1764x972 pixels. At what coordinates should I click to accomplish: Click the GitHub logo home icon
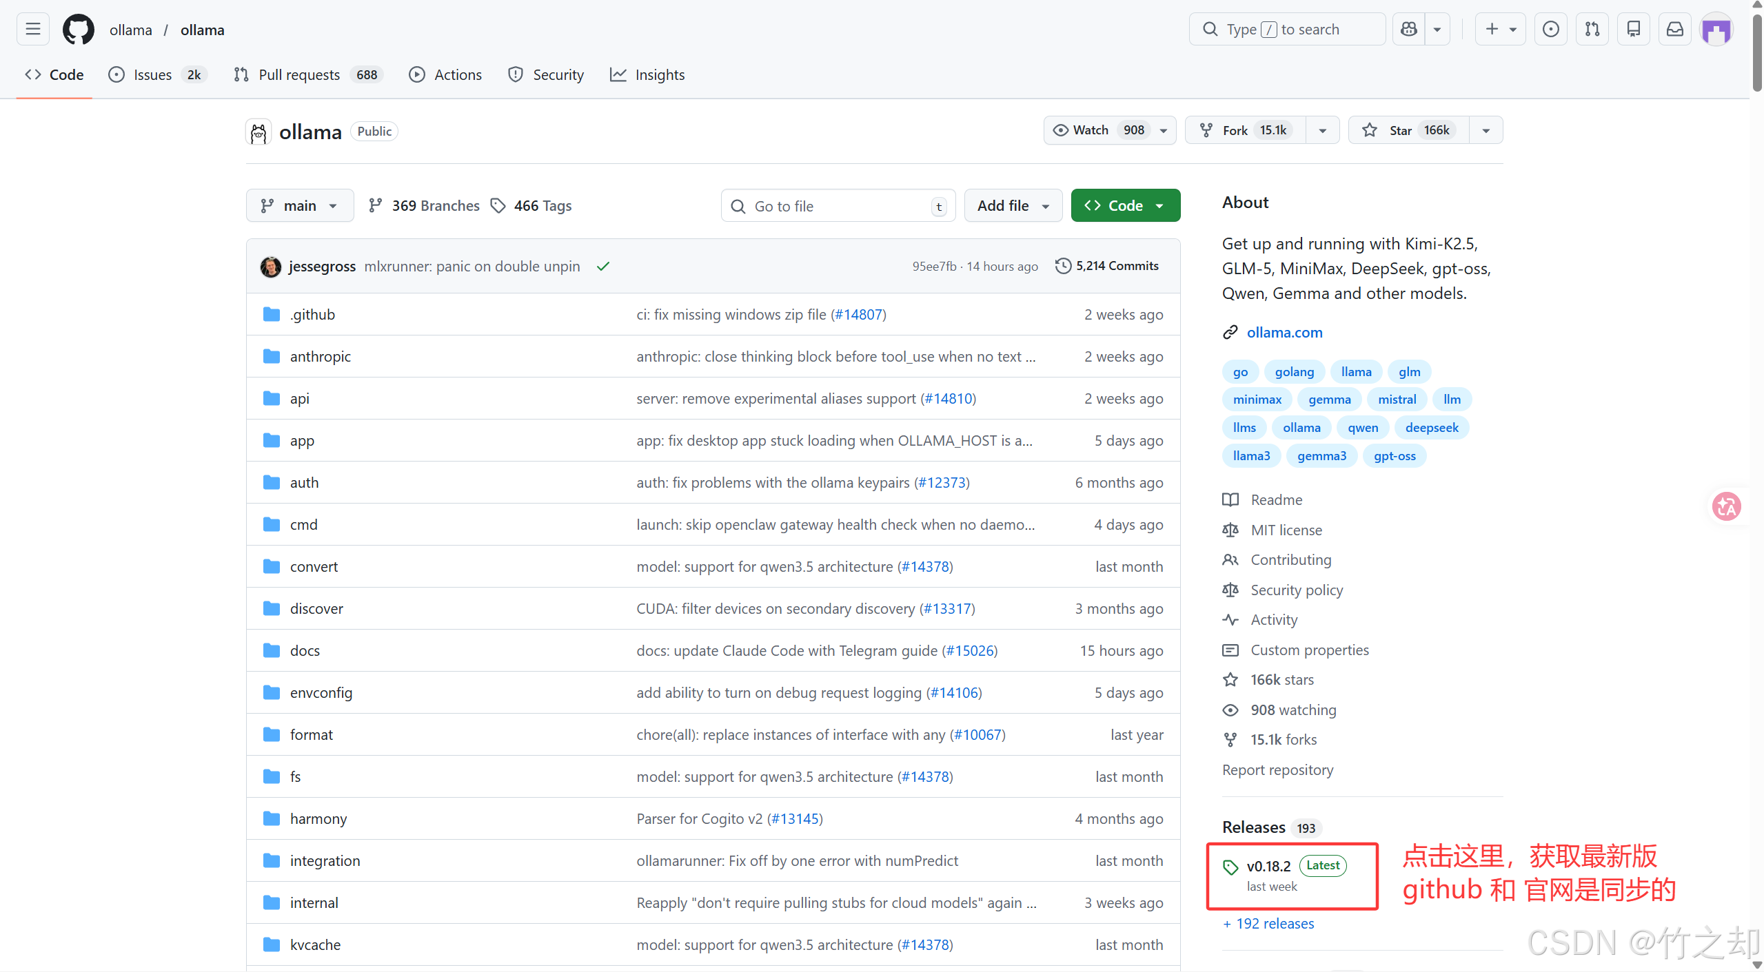tap(79, 30)
